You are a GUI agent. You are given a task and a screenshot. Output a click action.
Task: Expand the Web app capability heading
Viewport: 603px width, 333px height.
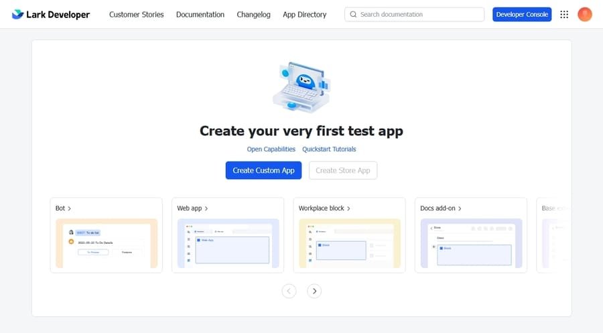192,208
